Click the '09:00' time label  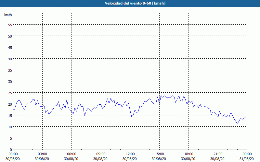coord(101,154)
